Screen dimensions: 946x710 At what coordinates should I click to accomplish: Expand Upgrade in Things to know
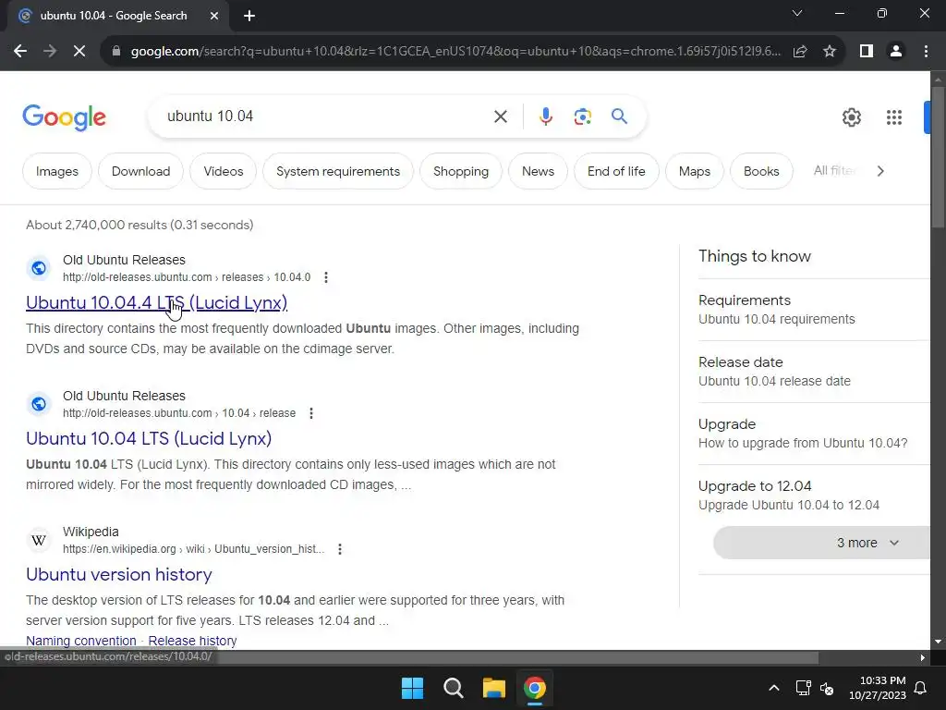[x=814, y=434]
